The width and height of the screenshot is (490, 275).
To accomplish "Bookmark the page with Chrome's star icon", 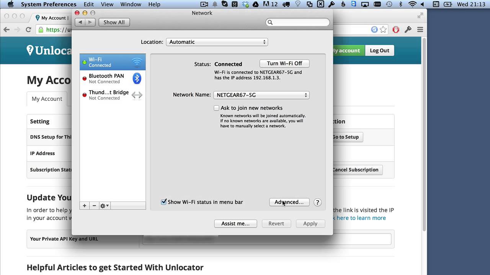I will (x=383, y=29).
